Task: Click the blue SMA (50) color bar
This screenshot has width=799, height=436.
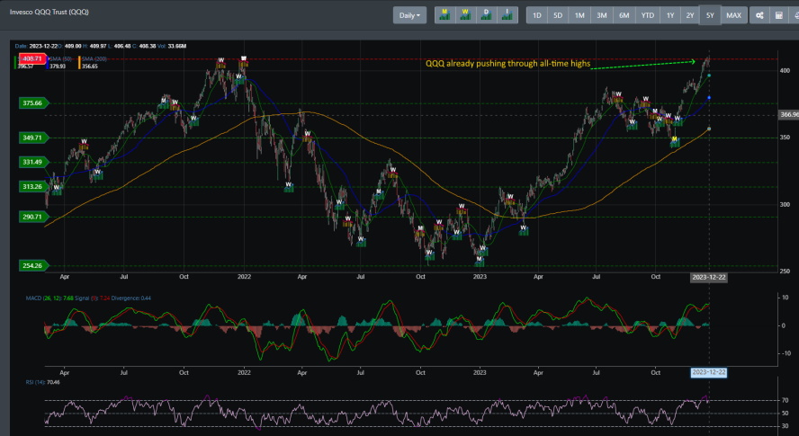Action: coord(47,62)
